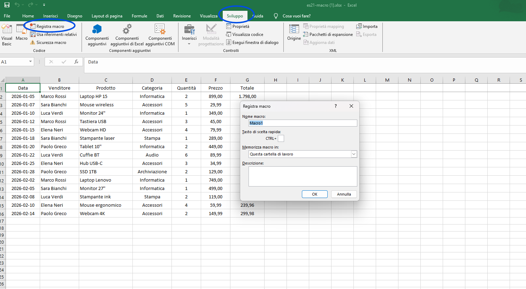Click Visualizza codice
This screenshot has height=289, width=526.
245,35
